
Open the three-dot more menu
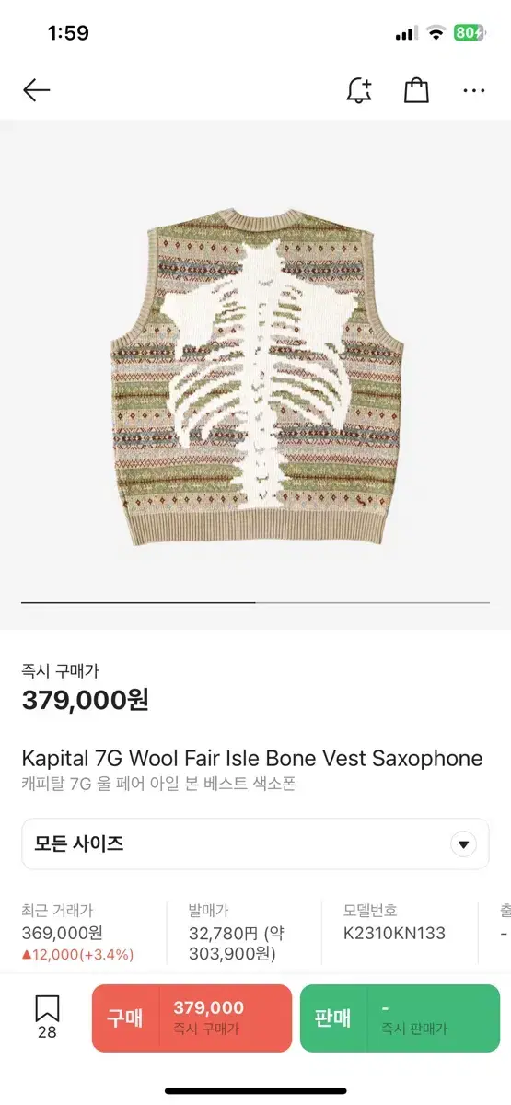[x=474, y=90]
